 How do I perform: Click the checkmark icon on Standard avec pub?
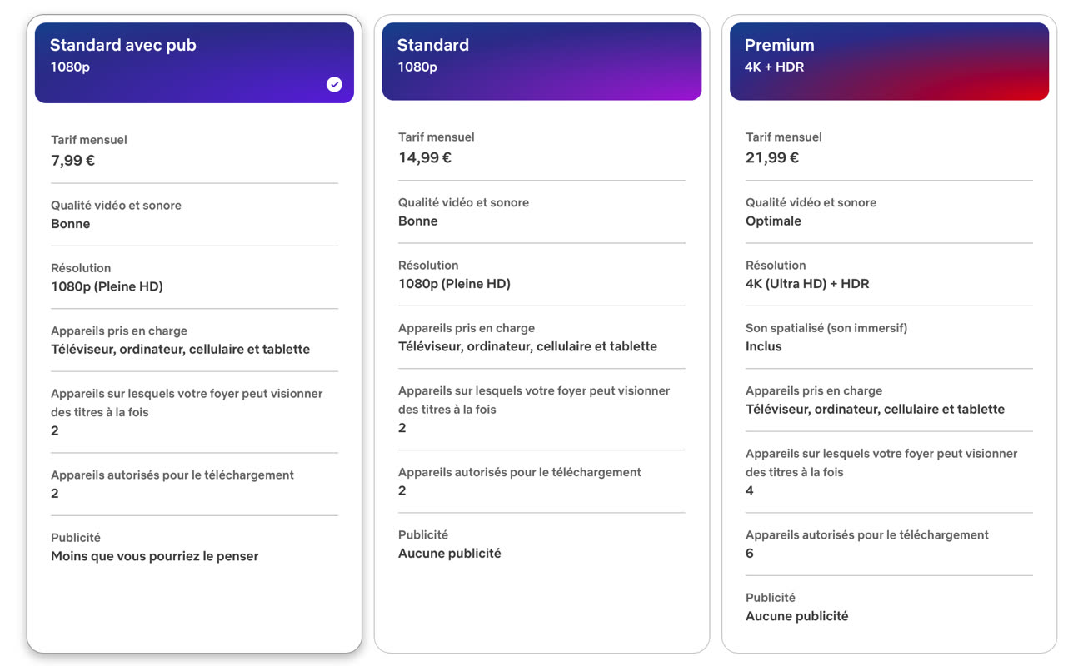point(334,84)
